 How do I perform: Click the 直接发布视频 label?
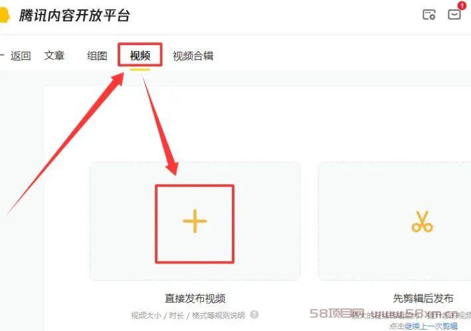(x=195, y=298)
